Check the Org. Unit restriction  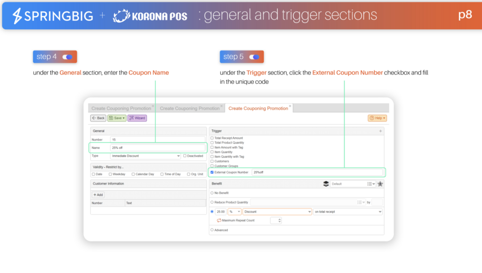point(188,174)
